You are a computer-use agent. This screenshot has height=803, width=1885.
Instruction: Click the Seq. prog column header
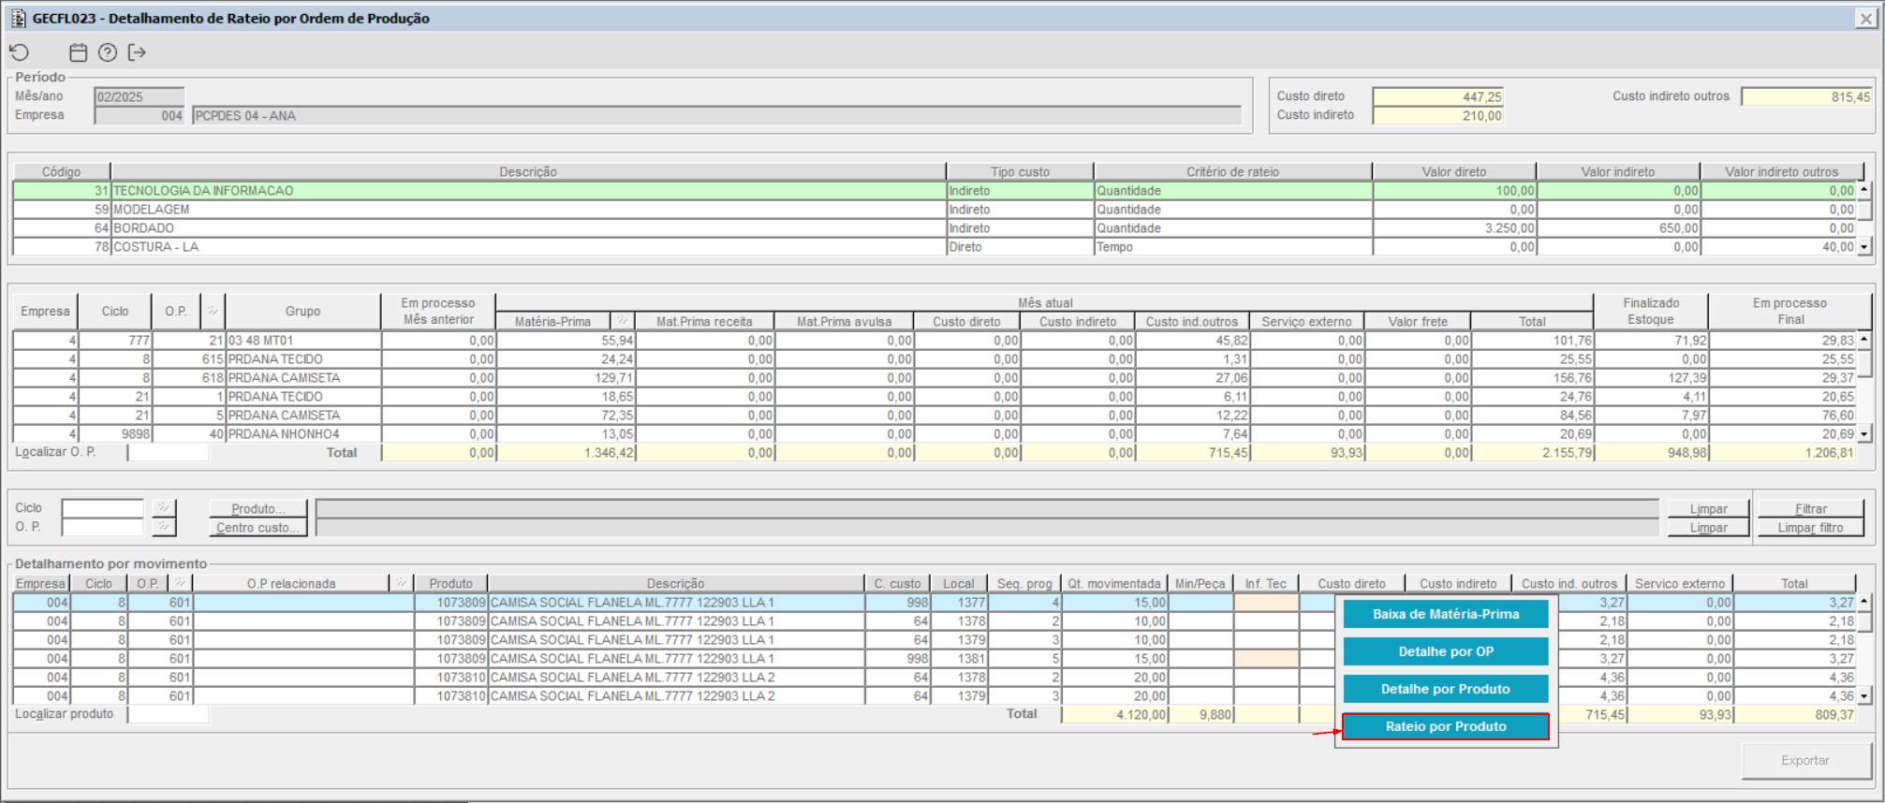tap(1024, 583)
